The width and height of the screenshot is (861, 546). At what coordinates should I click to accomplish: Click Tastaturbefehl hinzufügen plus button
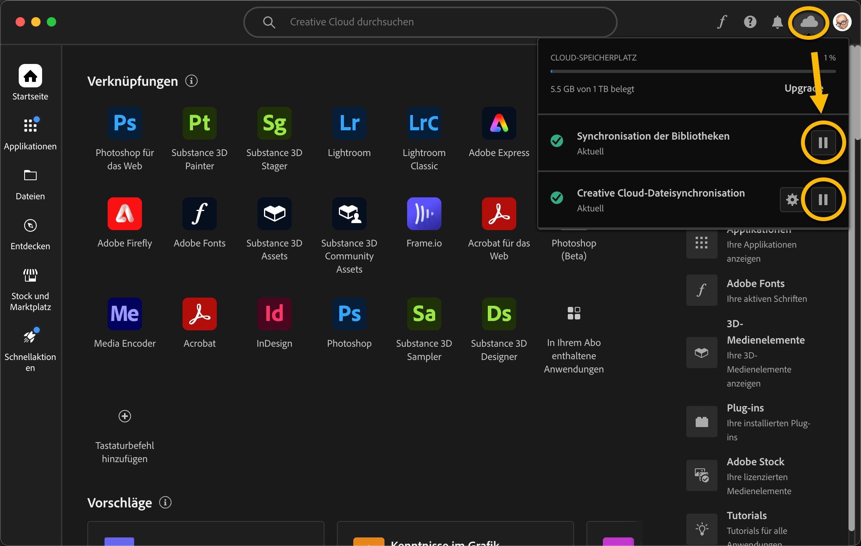pyautogui.click(x=124, y=416)
